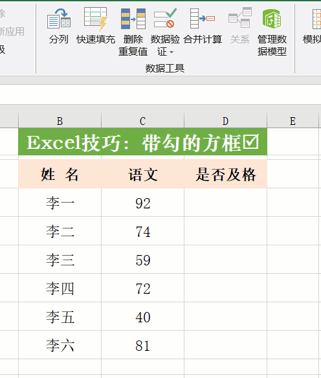Image resolution: width=321 pixels, height=378 pixels.
Task: Click the 删除重复值 remove duplicates icon
Action: tap(133, 19)
